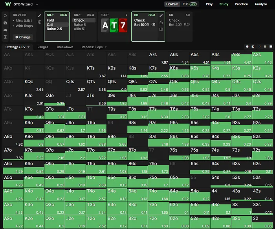Expand the Reports: Flops dropdown
The height and width of the screenshot is (229, 275).
pyautogui.click(x=94, y=47)
